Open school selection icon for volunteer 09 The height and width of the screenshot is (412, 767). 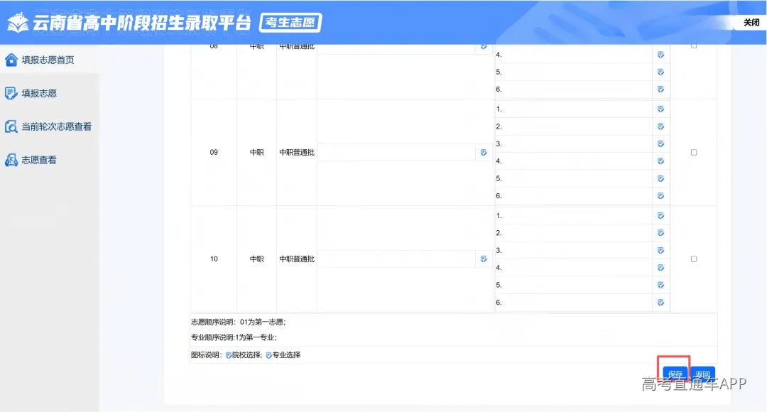click(484, 152)
